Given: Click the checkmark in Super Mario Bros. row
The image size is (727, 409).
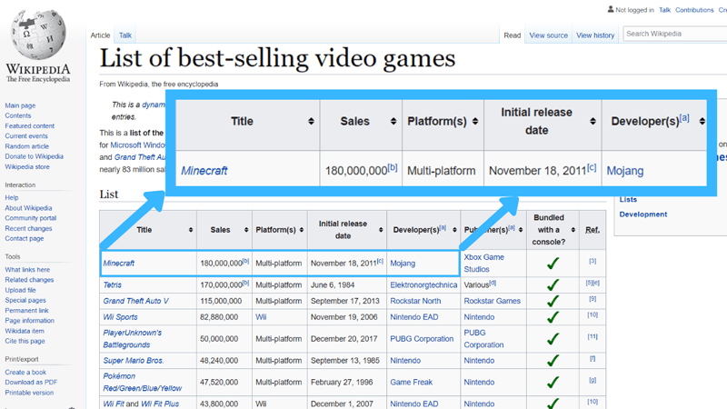Looking at the screenshot, I should pos(553,361).
